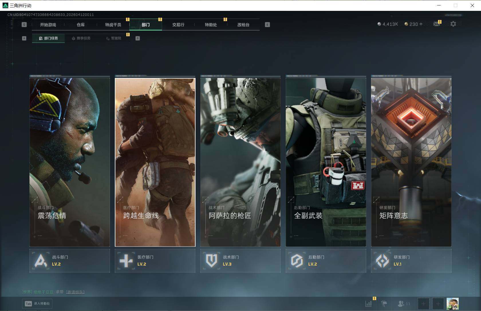Open the 军需处 sub-tab

coord(114,38)
